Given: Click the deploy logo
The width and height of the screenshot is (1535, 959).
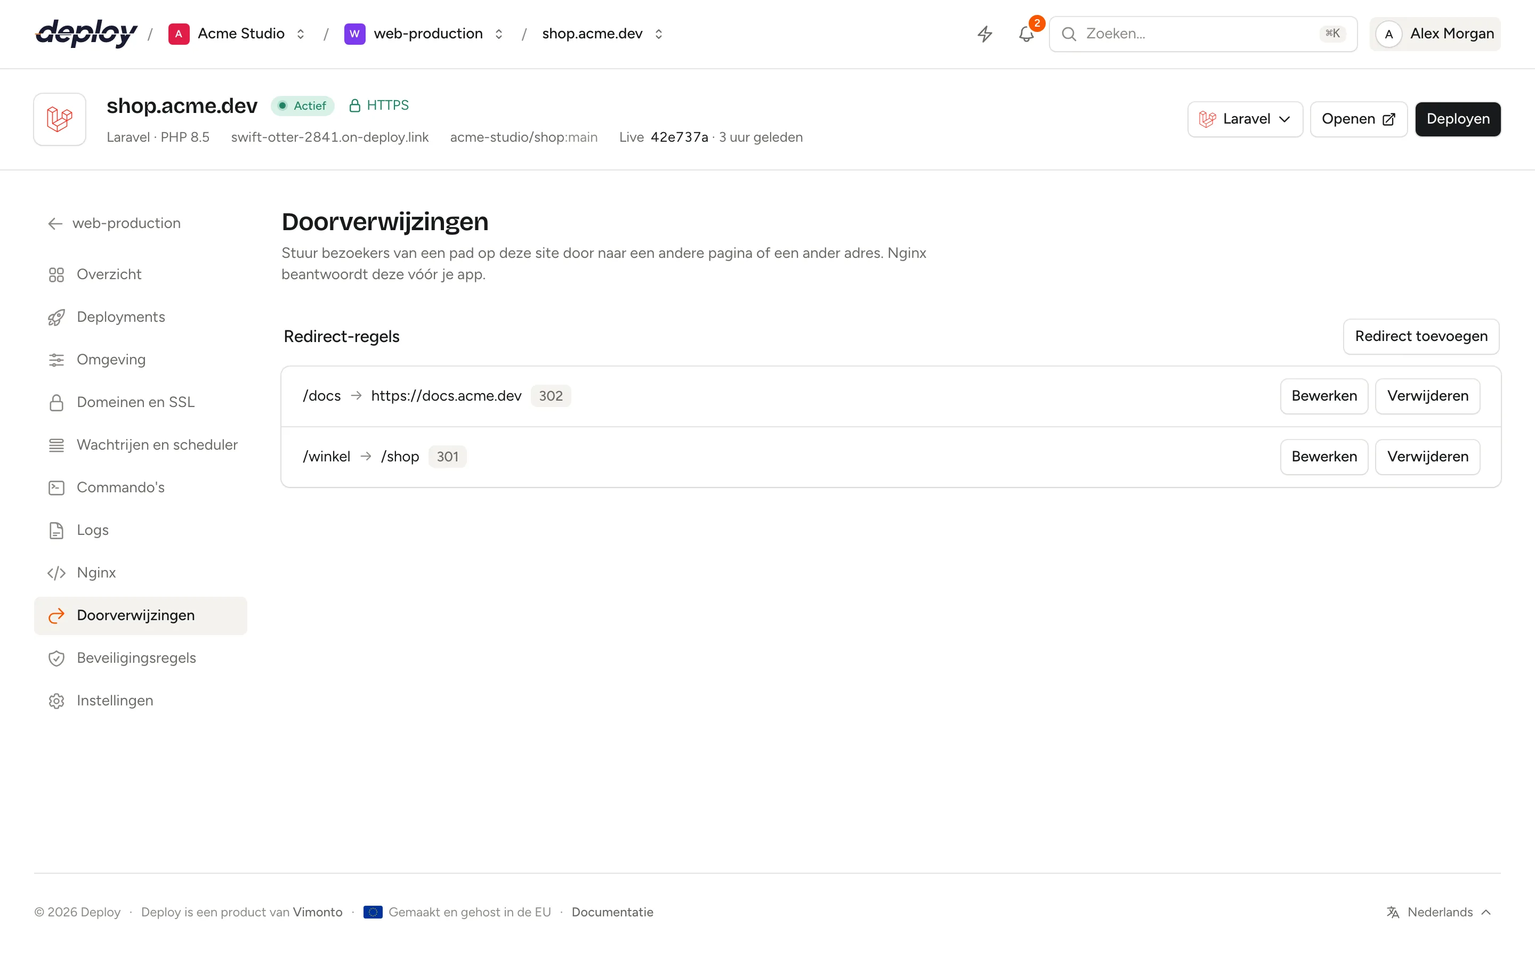Looking at the screenshot, I should (x=86, y=34).
